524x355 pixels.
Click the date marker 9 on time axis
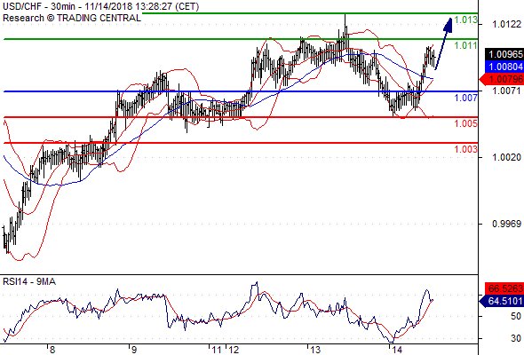pos(133,350)
